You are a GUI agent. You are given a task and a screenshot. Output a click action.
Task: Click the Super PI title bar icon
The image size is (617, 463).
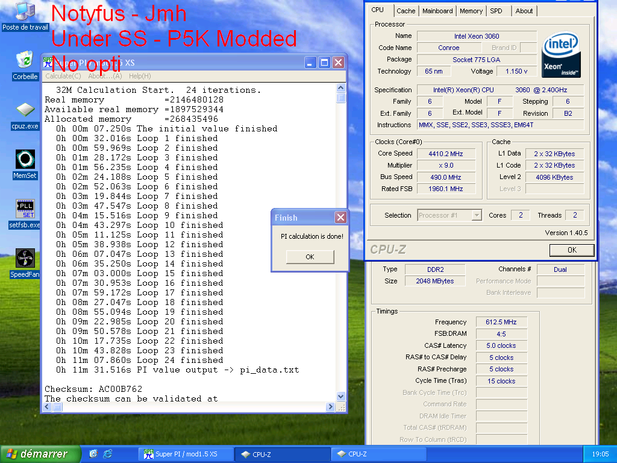48,62
